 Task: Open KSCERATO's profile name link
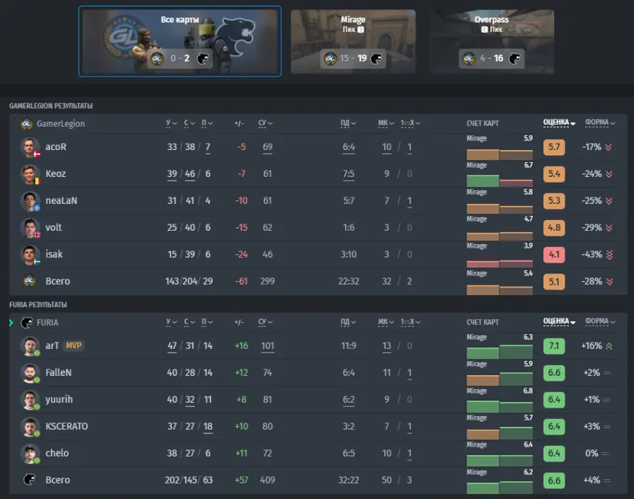pyautogui.click(x=67, y=426)
